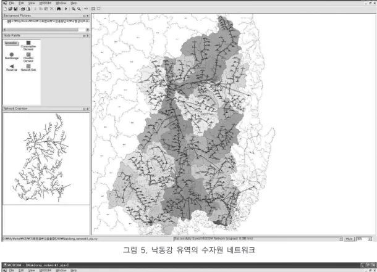Screen dimensions: 377x272
Task: Click the binoculars Find icon
Action: point(59,9)
